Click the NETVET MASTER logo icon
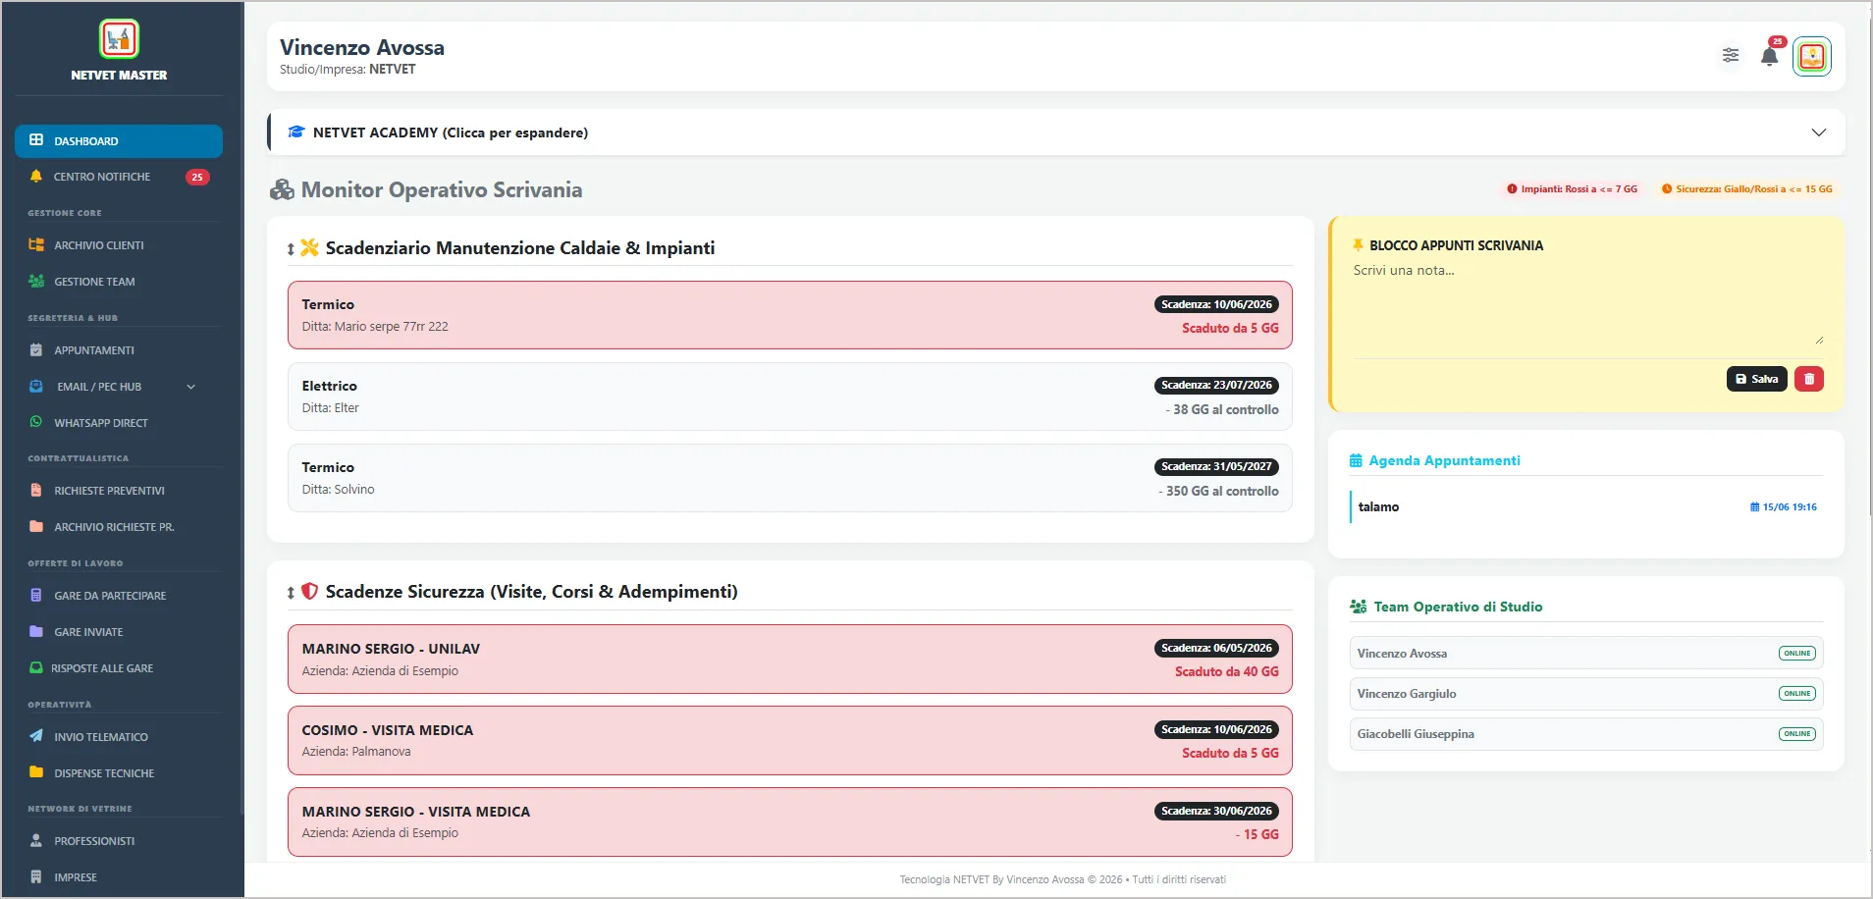 click(119, 39)
